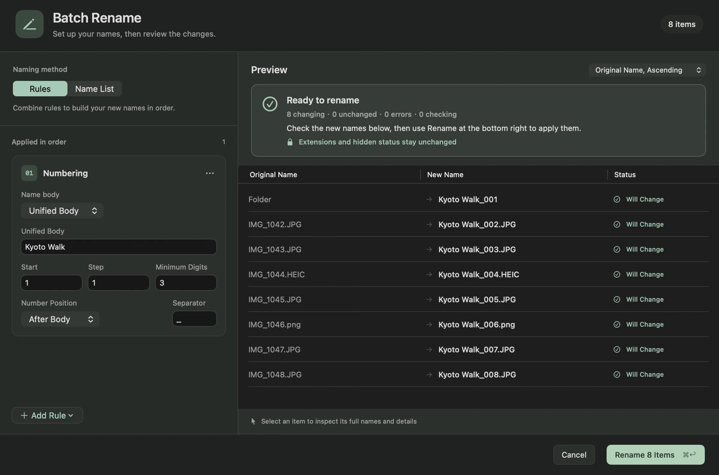
Task: Switch naming method to Rules
Action: [40, 89]
